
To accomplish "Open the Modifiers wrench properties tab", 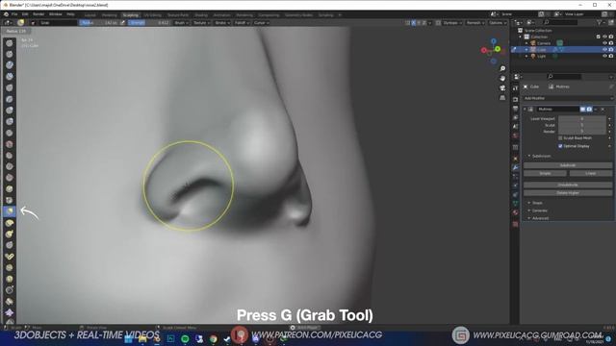I will tap(516, 167).
